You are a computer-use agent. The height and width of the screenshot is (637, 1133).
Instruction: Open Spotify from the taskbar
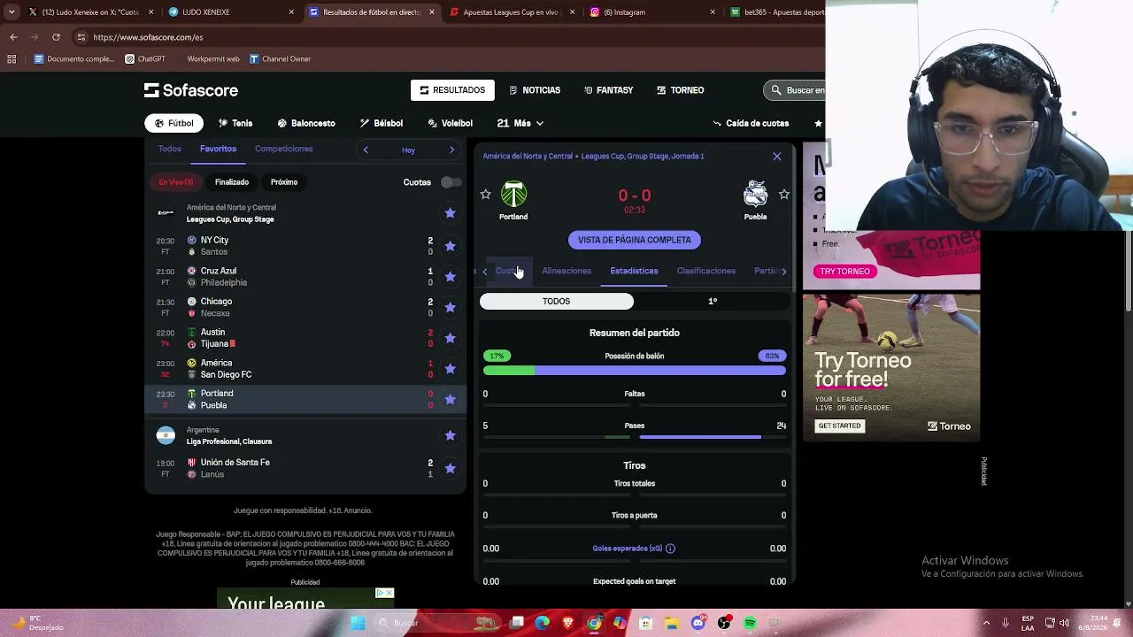pyautogui.click(x=750, y=623)
